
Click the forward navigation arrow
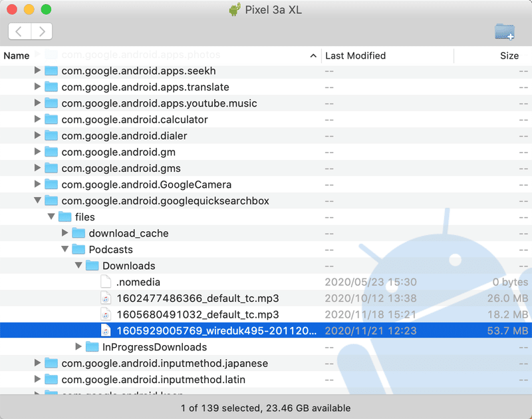click(x=42, y=31)
